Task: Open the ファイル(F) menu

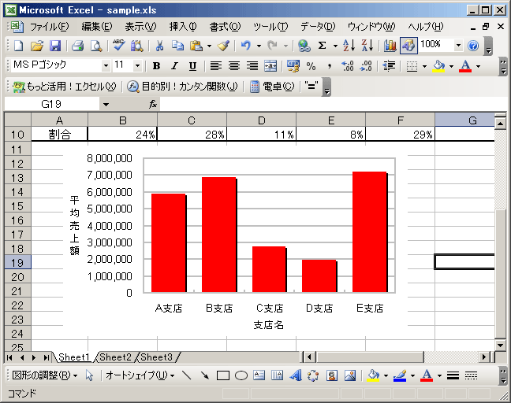Action: click(50, 27)
